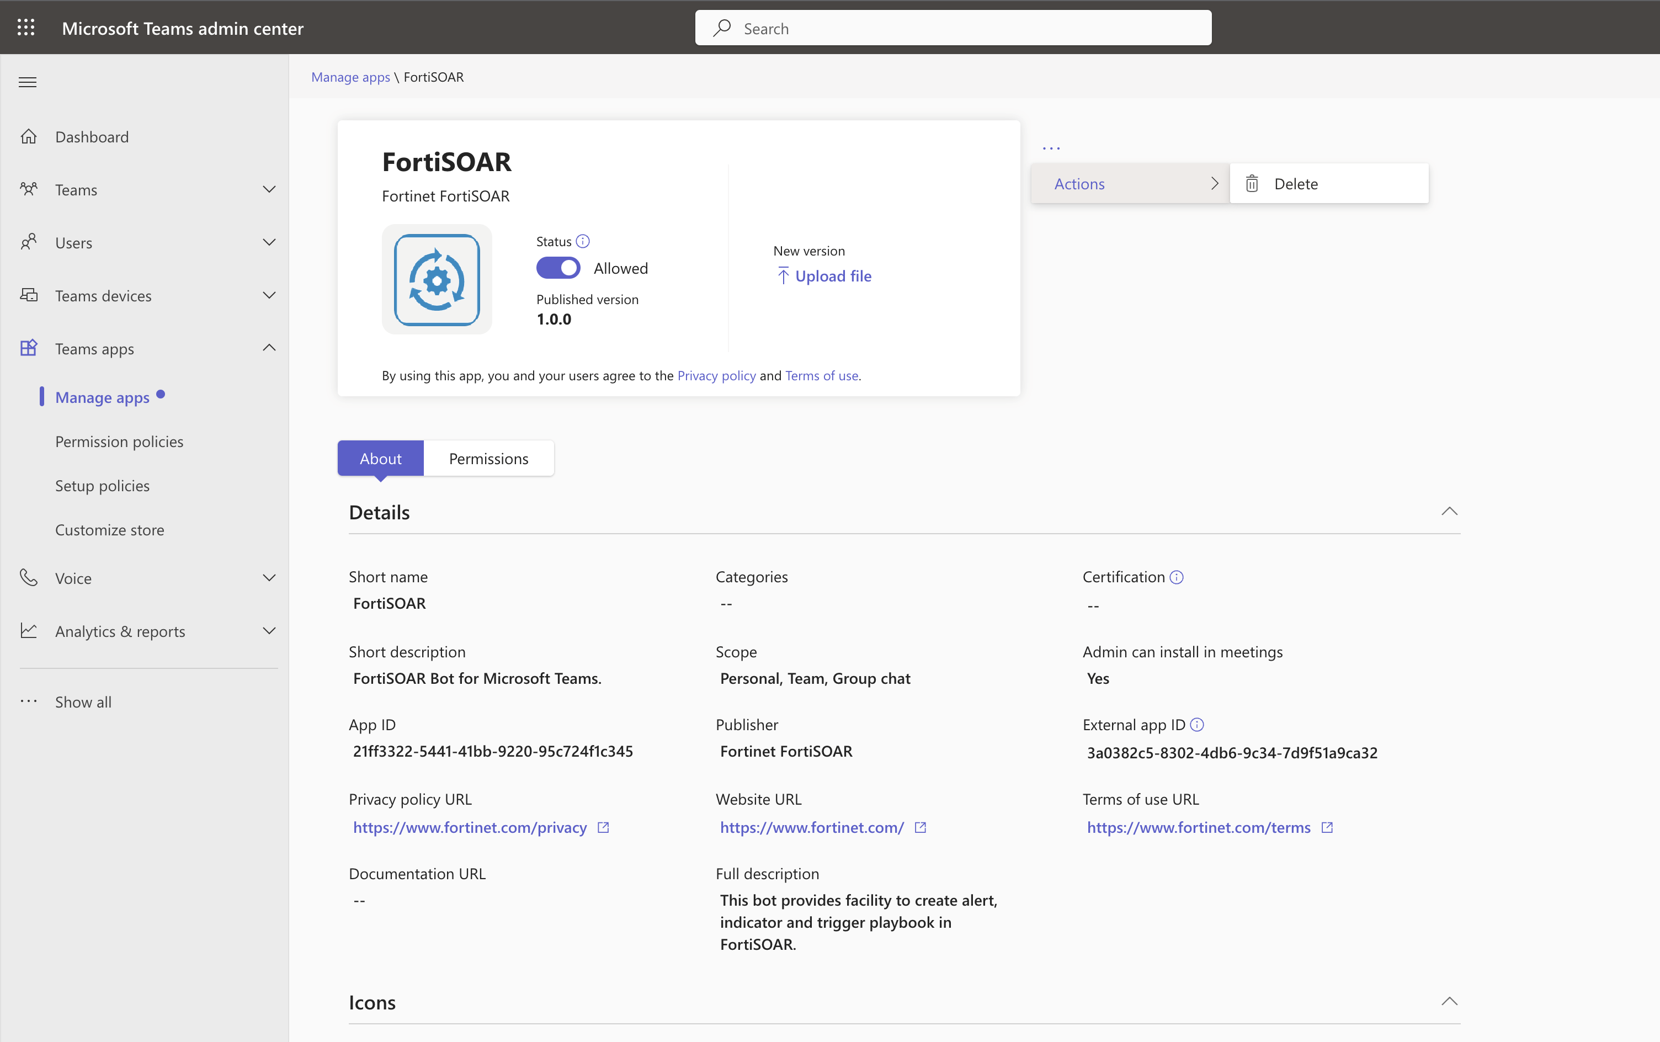This screenshot has height=1042, width=1660.
Task: Click the app launcher waffle icon
Action: click(26, 27)
